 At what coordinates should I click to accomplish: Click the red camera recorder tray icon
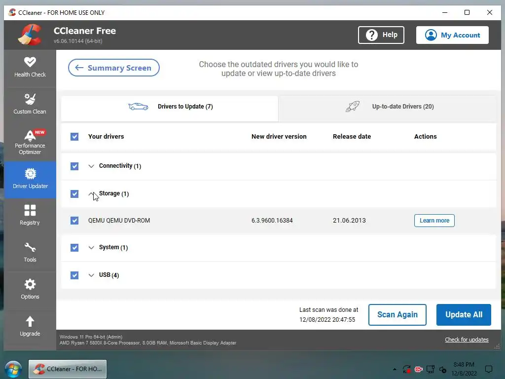(418, 369)
